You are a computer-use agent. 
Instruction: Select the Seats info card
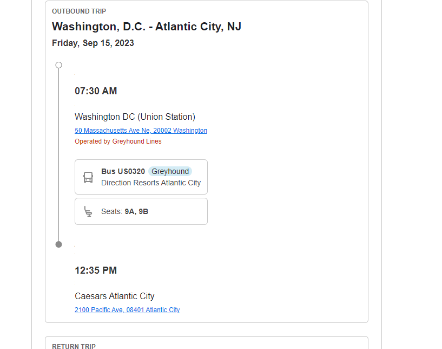pos(141,211)
